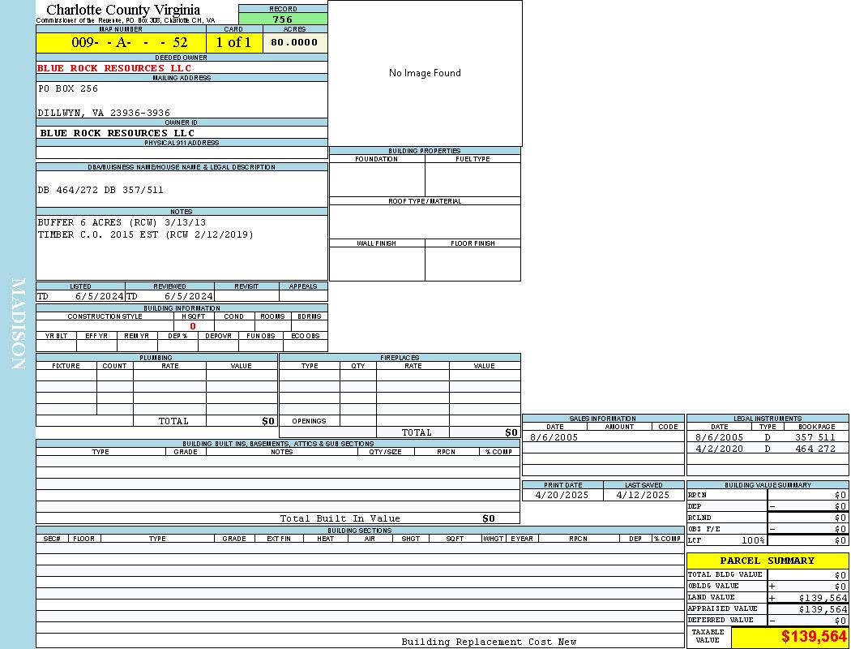Select the yellow map number field
Viewport: 851px width, 649px height.
tap(121, 42)
